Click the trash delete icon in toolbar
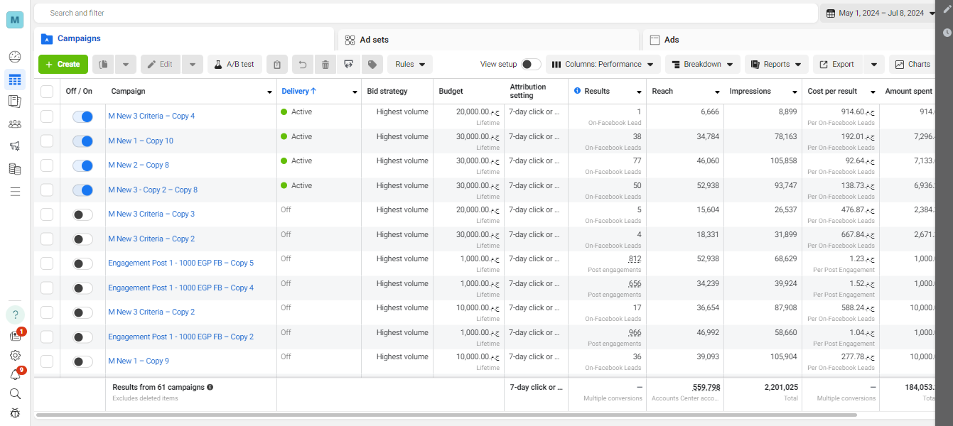 (325, 65)
